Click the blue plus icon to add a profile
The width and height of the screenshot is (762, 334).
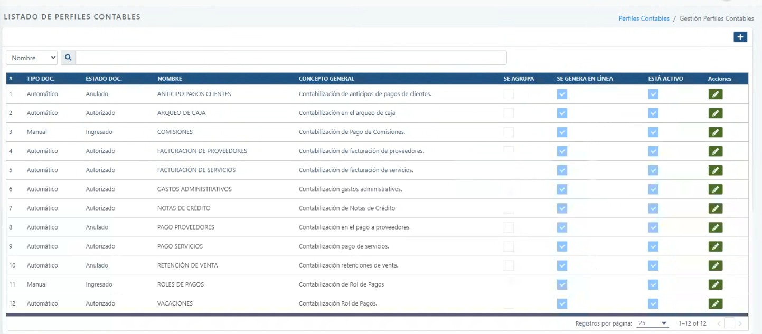coord(740,36)
